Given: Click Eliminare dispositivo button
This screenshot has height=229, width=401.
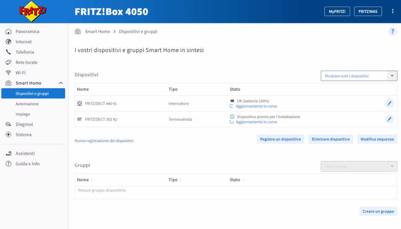Looking at the screenshot, I should pos(331,139).
